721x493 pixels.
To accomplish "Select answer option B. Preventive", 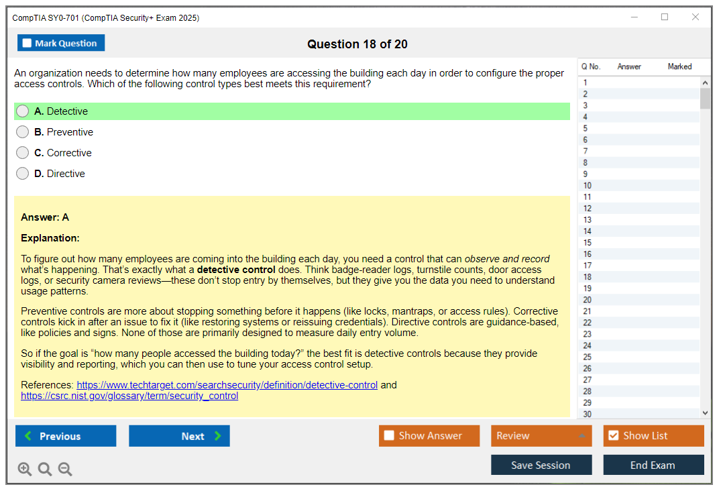I will point(22,131).
